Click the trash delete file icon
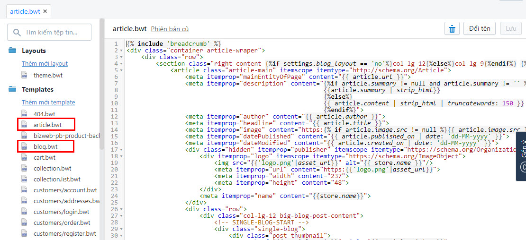Image resolution: width=526 pixels, height=240 pixels. coord(452,29)
